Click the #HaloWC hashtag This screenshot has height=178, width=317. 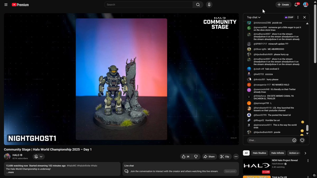click(72, 166)
